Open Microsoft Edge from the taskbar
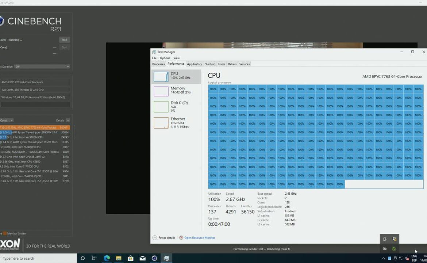 [107, 258]
